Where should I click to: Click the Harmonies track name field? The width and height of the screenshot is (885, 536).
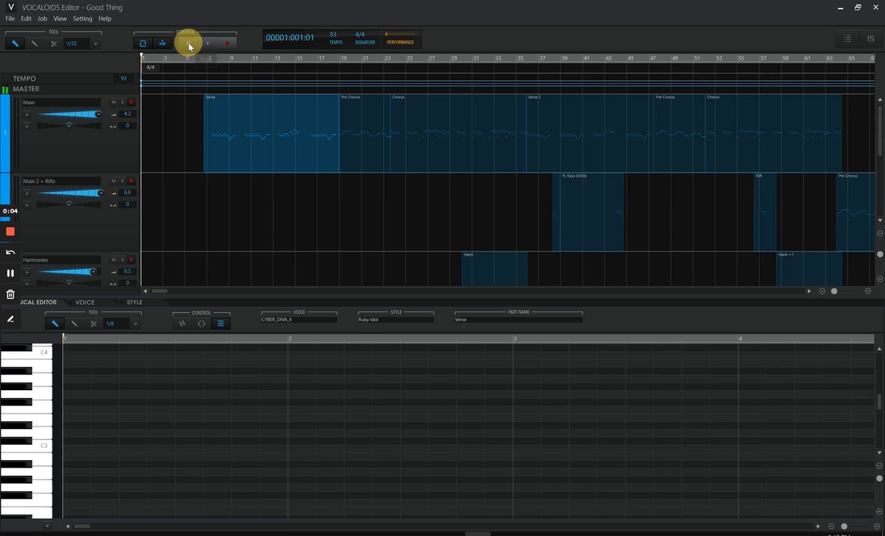61,260
